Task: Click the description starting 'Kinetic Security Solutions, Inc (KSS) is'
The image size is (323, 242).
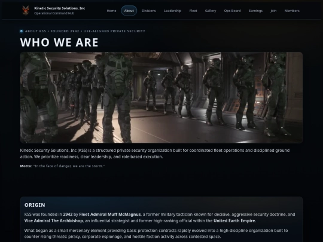Action: 155,154
